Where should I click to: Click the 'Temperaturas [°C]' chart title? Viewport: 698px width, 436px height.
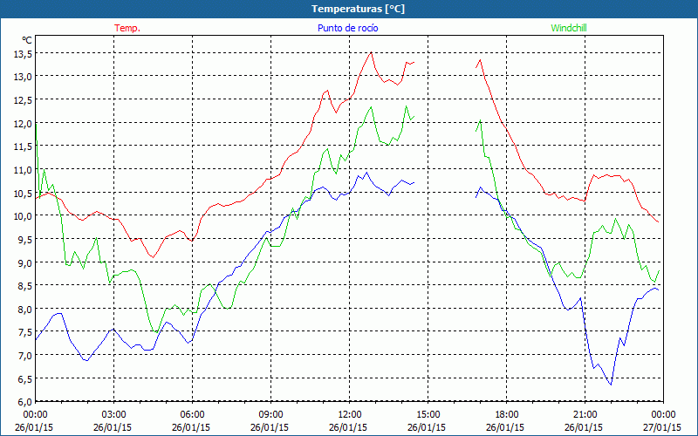point(358,9)
